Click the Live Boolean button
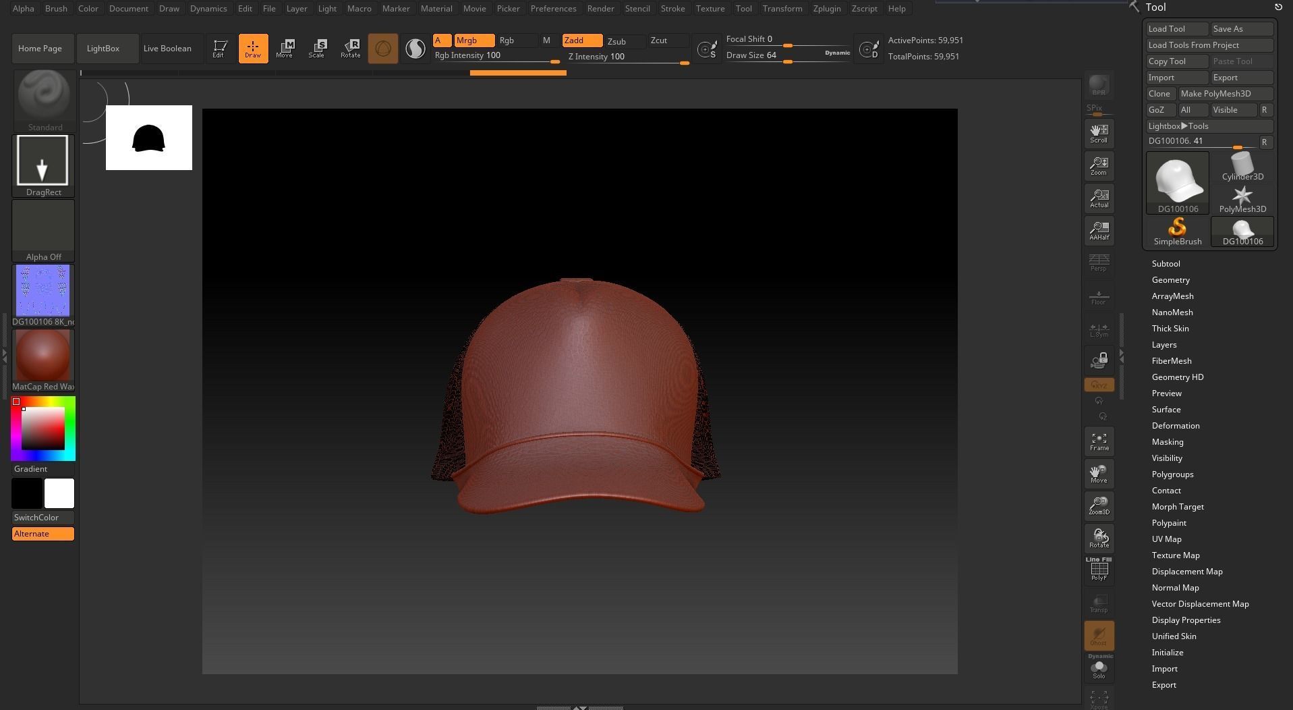The width and height of the screenshot is (1293, 710). pyautogui.click(x=173, y=49)
